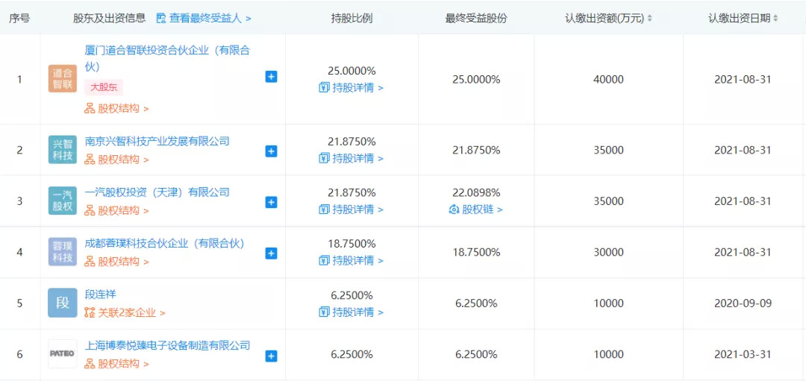Image resolution: width=806 pixels, height=381 pixels.
Task: Click the PATEO logo thumbnail
Action: [63, 353]
